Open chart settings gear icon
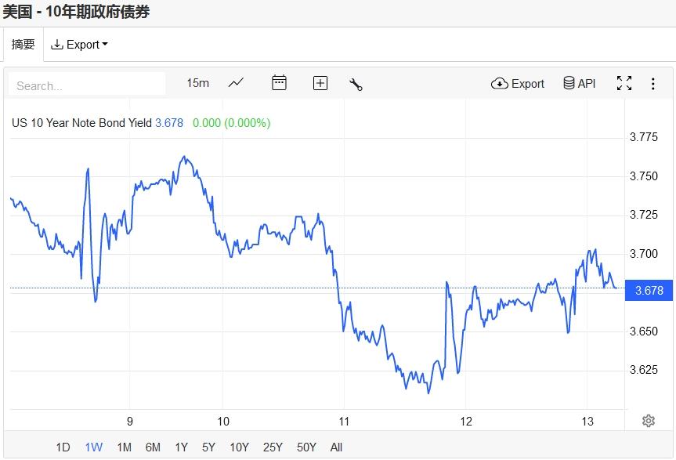The width and height of the screenshot is (676, 460). tap(649, 421)
